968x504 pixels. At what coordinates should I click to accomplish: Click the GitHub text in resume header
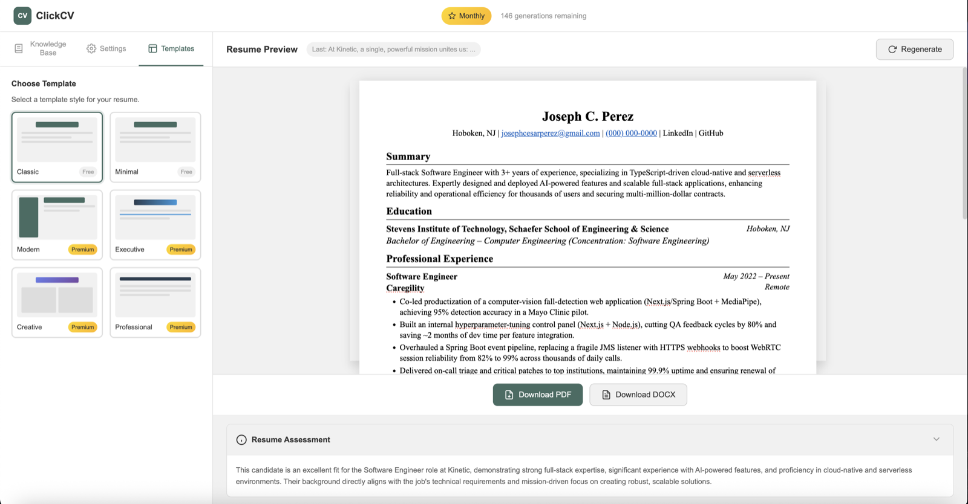coord(711,133)
